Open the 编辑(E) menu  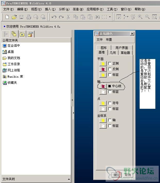(x=22, y=9)
